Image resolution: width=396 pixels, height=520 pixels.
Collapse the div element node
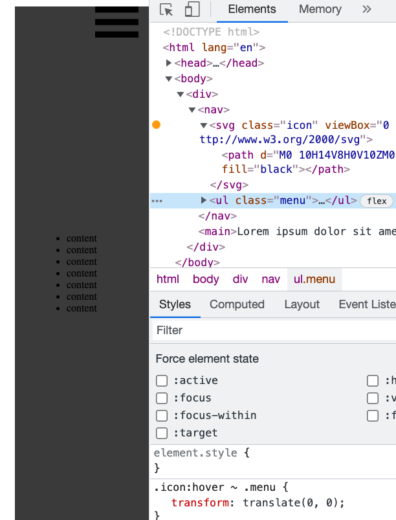coord(181,94)
